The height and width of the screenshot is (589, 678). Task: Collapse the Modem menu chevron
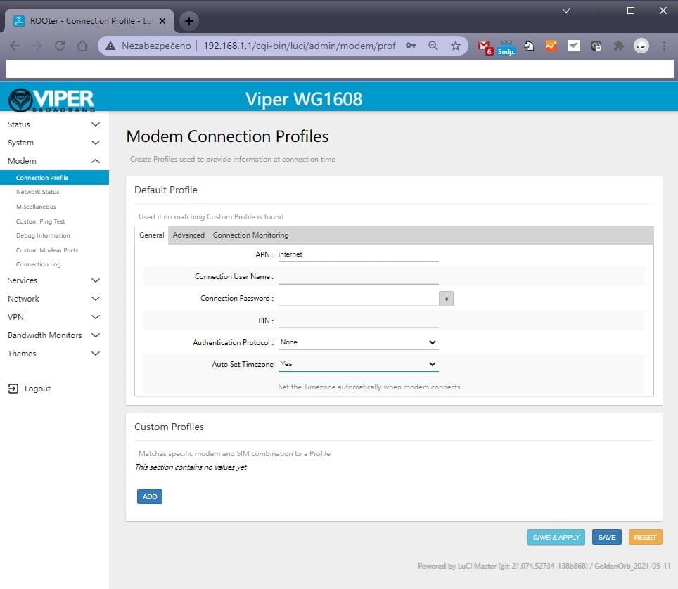coord(96,161)
